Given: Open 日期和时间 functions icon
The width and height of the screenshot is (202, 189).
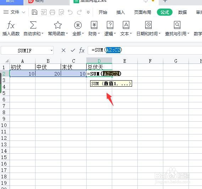Looking at the screenshot, I should coord(148,25).
